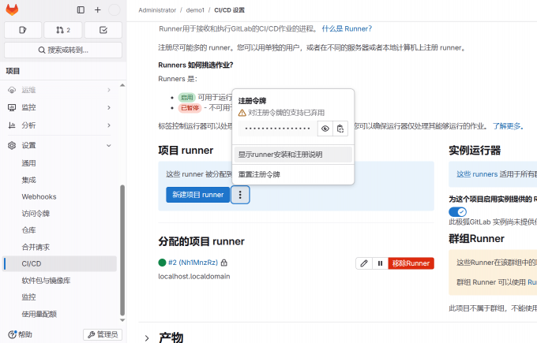
Task: Click the deprecation warning triangle icon
Action: pos(242,113)
